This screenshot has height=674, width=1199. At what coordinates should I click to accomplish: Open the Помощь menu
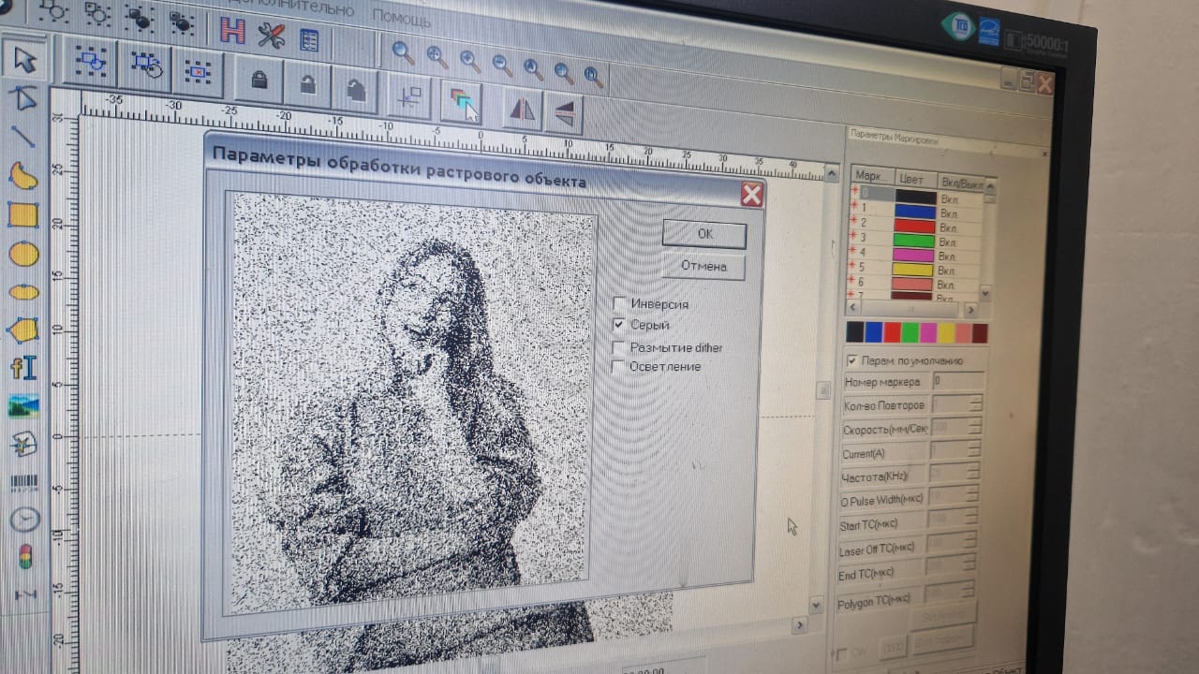pyautogui.click(x=402, y=18)
